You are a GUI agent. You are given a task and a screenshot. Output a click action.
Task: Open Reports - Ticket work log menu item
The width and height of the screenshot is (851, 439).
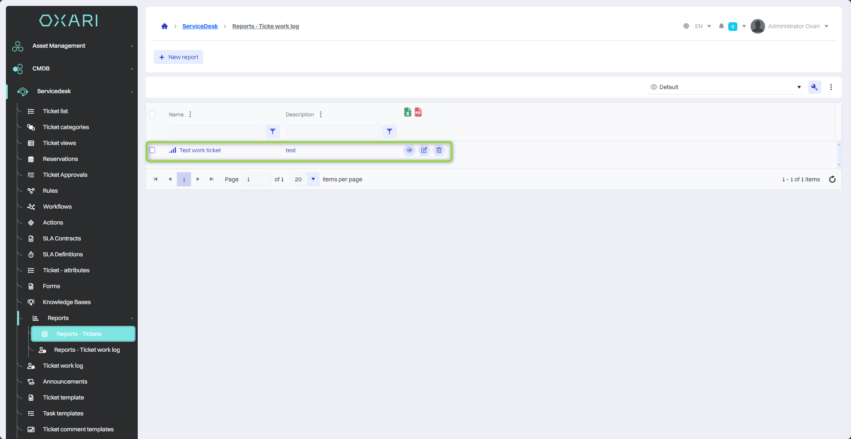(x=87, y=350)
